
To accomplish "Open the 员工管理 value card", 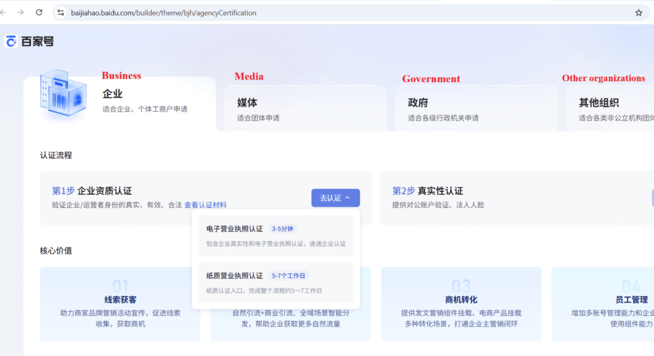I will [x=603, y=304].
